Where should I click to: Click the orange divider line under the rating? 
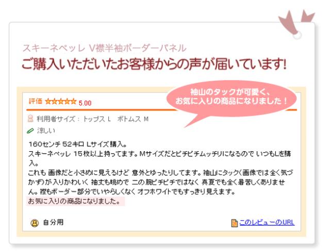[161, 110]
